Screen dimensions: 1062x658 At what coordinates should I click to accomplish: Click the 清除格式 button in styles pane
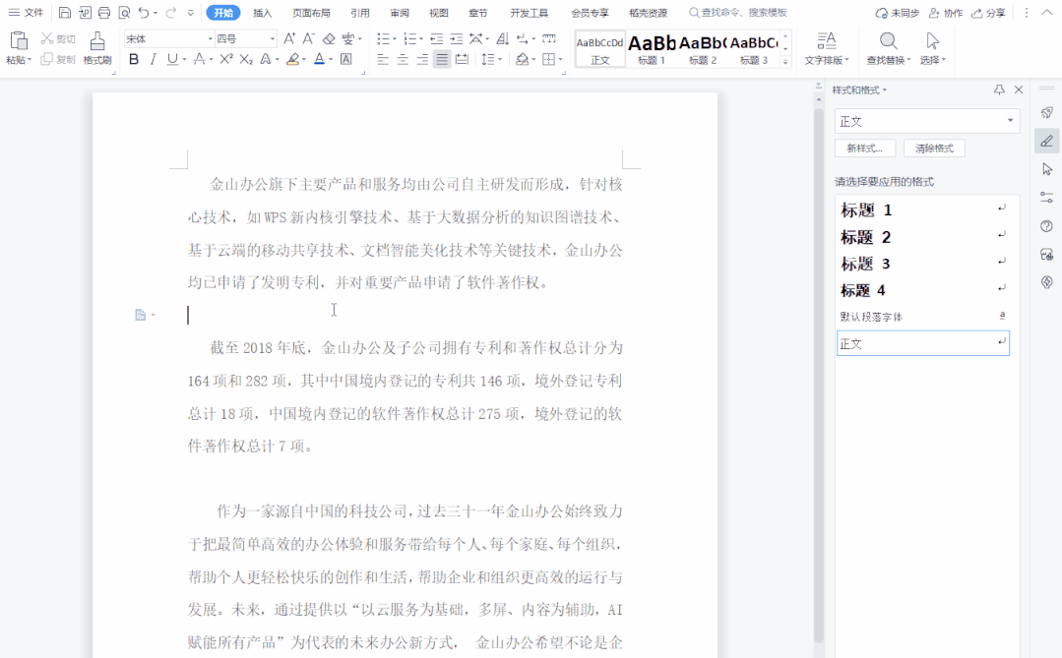click(934, 149)
